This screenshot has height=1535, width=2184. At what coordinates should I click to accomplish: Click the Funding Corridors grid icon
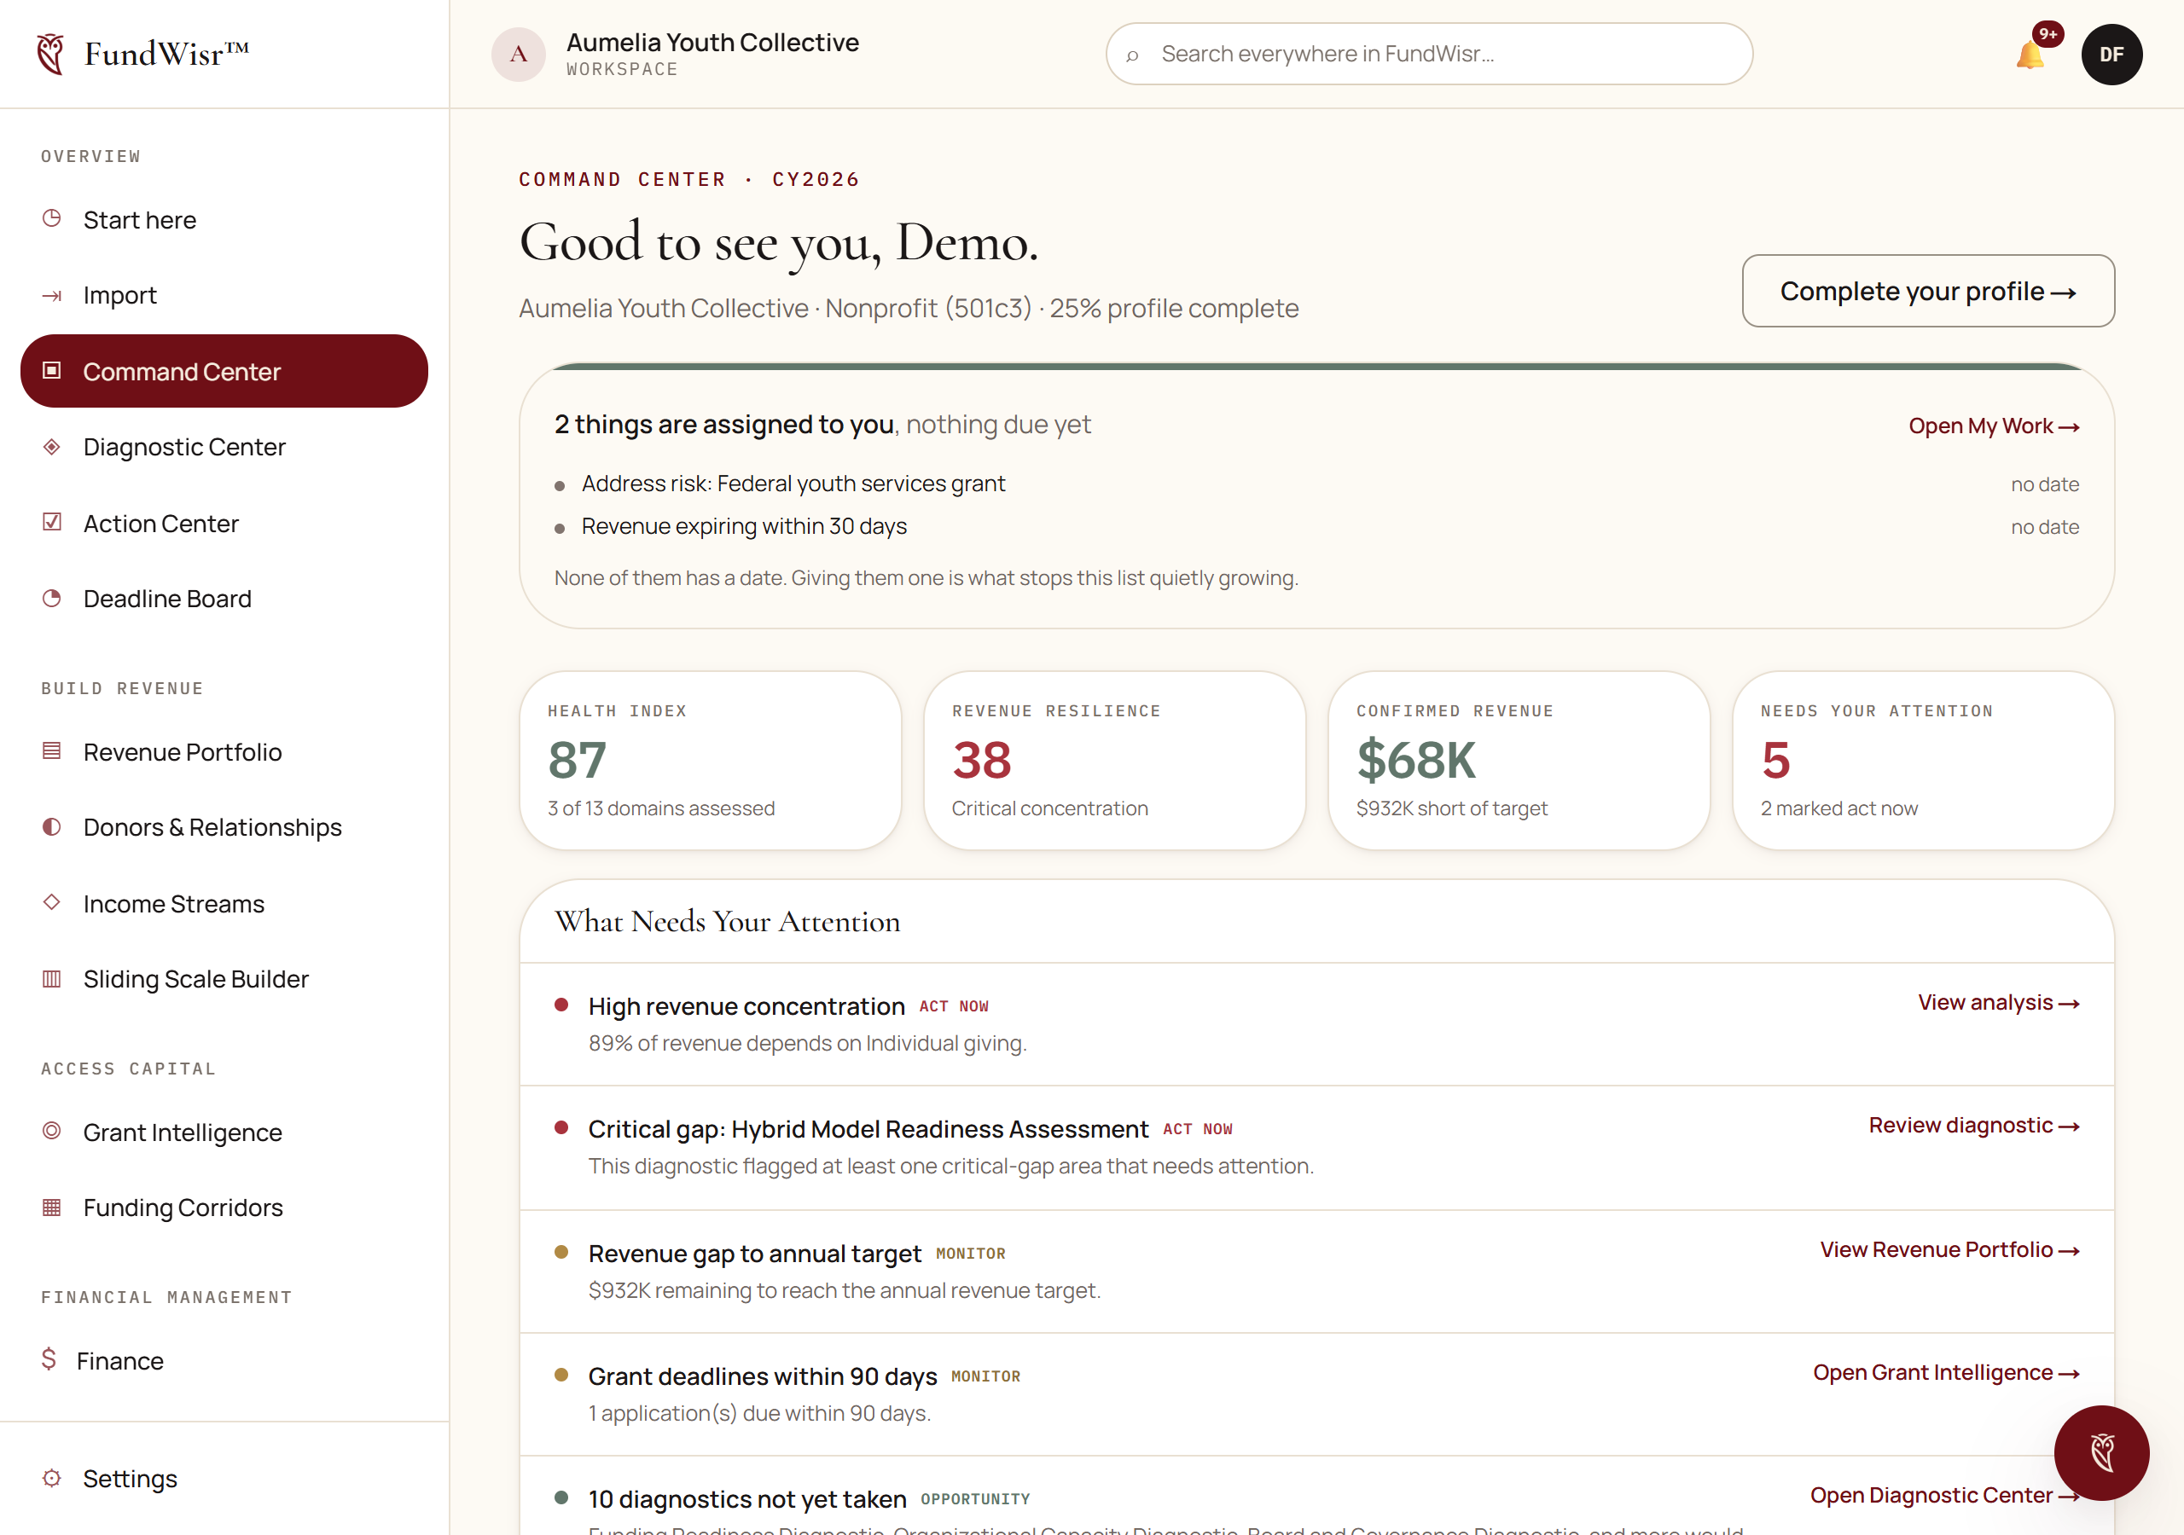52,1208
